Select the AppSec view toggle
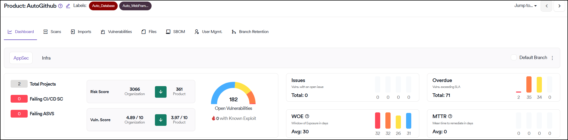This screenshot has width=568, height=140. 21,58
